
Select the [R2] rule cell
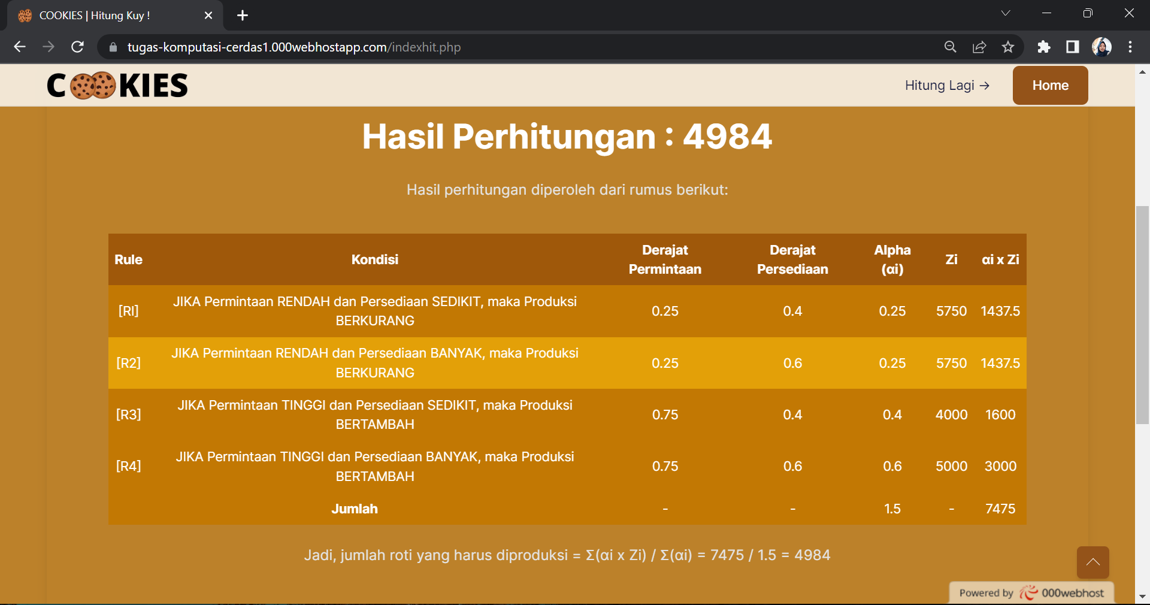128,363
